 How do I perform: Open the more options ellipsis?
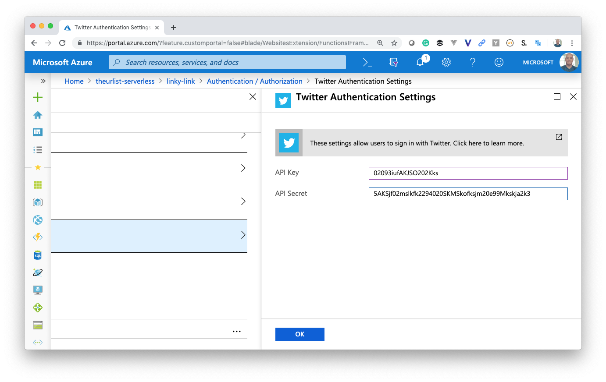[237, 332]
